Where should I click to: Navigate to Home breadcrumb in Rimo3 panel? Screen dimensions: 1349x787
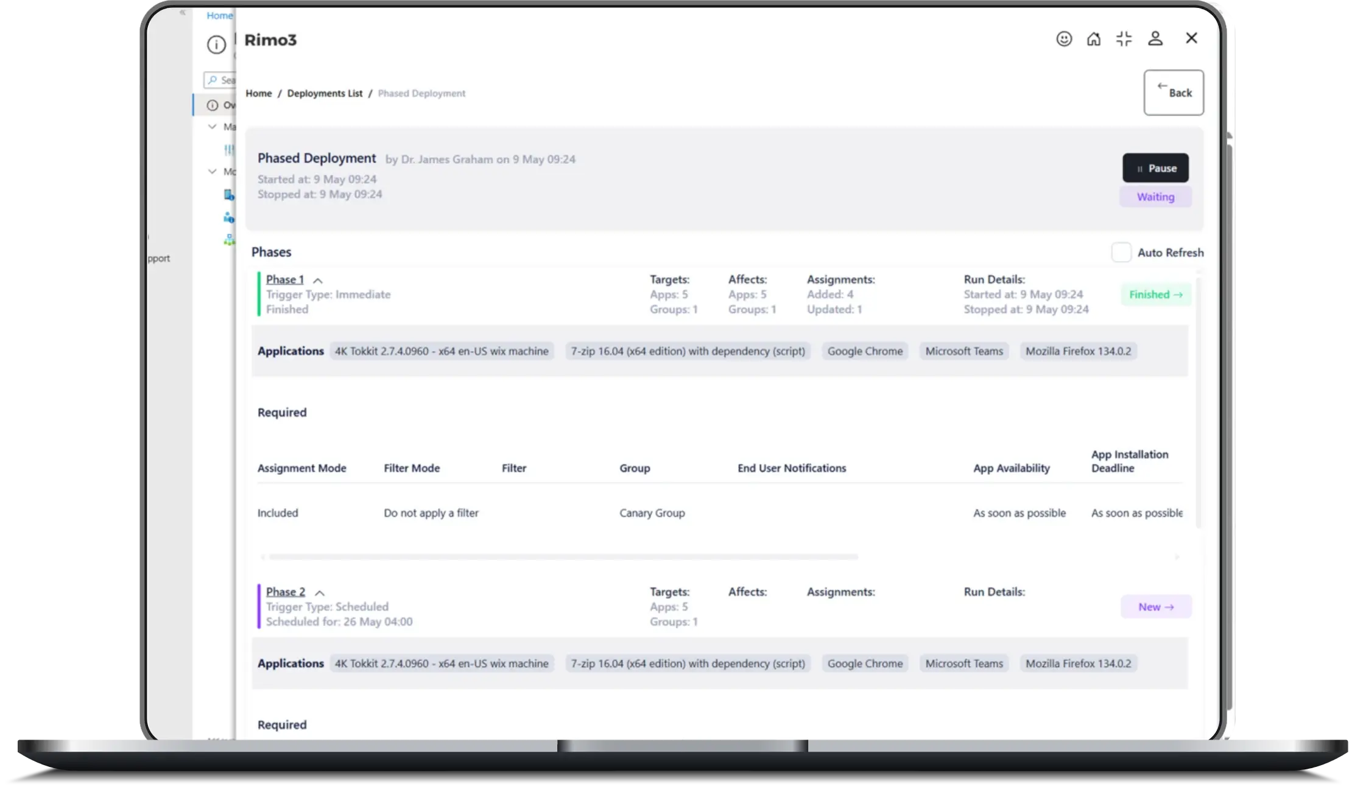click(x=259, y=93)
